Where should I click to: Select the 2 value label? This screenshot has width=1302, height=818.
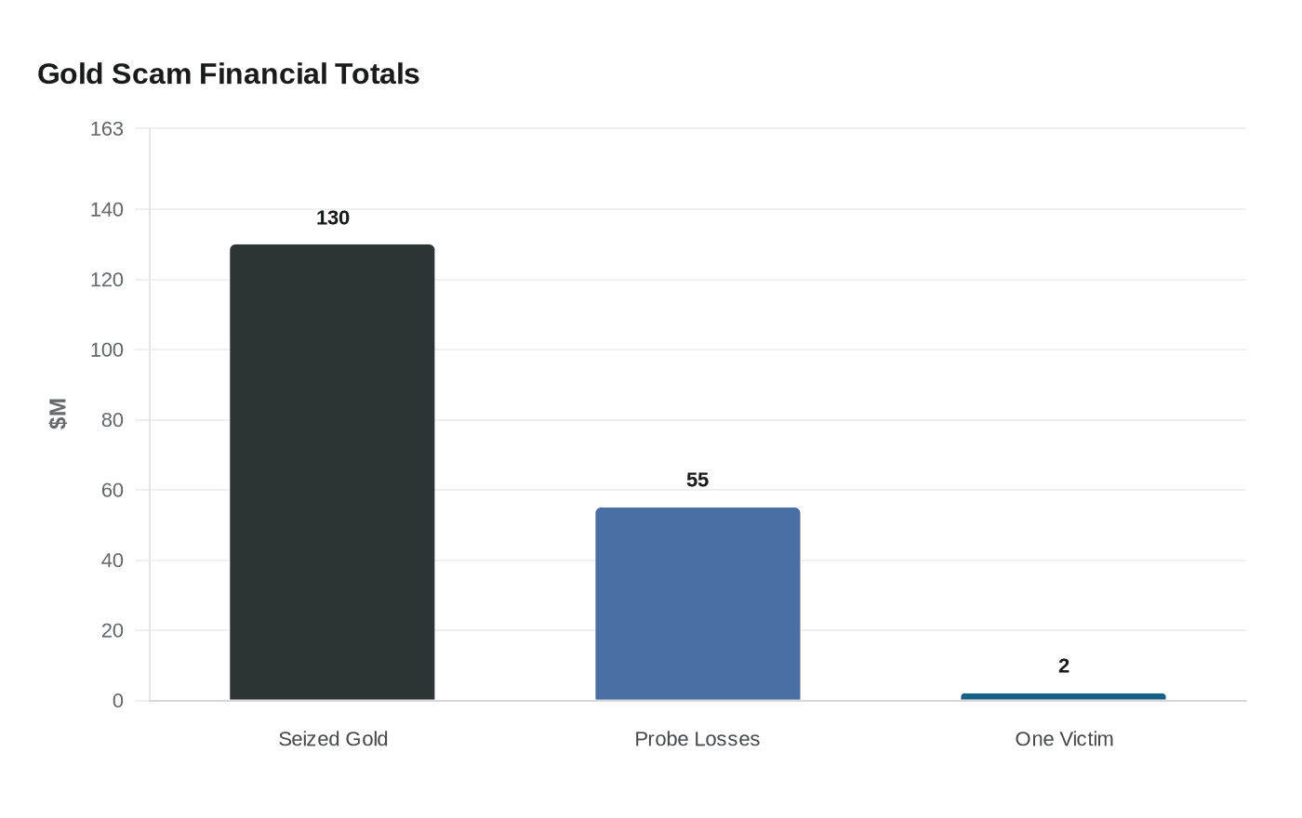[x=1064, y=666]
